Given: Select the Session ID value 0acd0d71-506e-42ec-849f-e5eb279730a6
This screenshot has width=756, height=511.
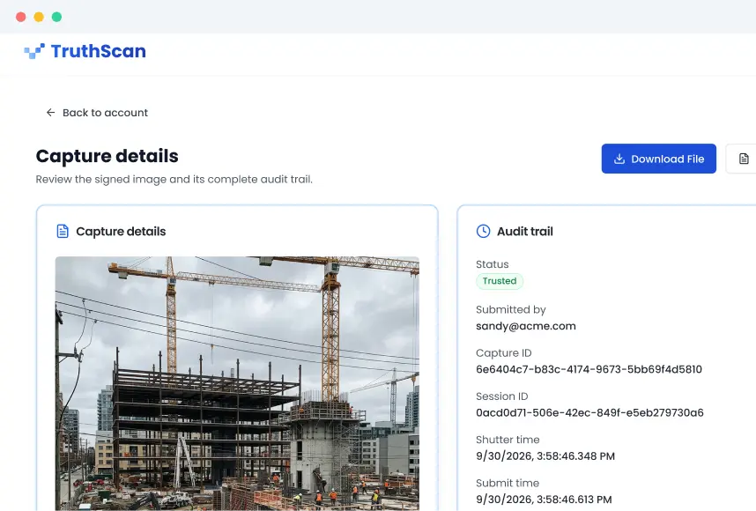Looking at the screenshot, I should pos(589,412).
